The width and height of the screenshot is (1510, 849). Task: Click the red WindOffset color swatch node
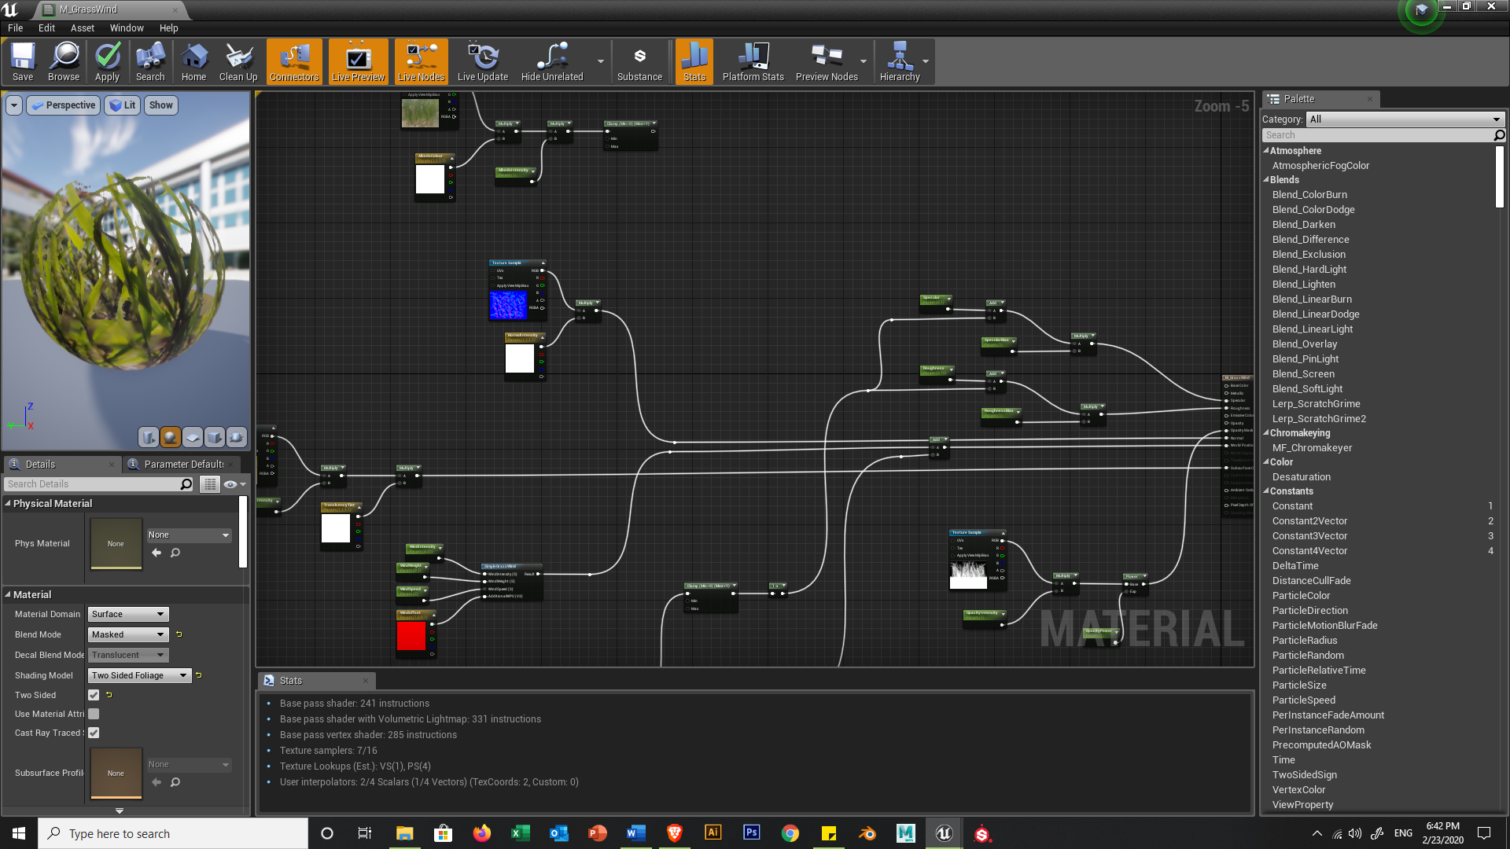[411, 637]
